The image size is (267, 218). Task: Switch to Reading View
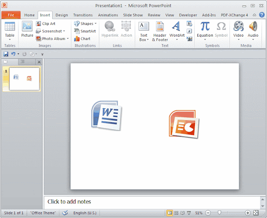click(x=182, y=213)
